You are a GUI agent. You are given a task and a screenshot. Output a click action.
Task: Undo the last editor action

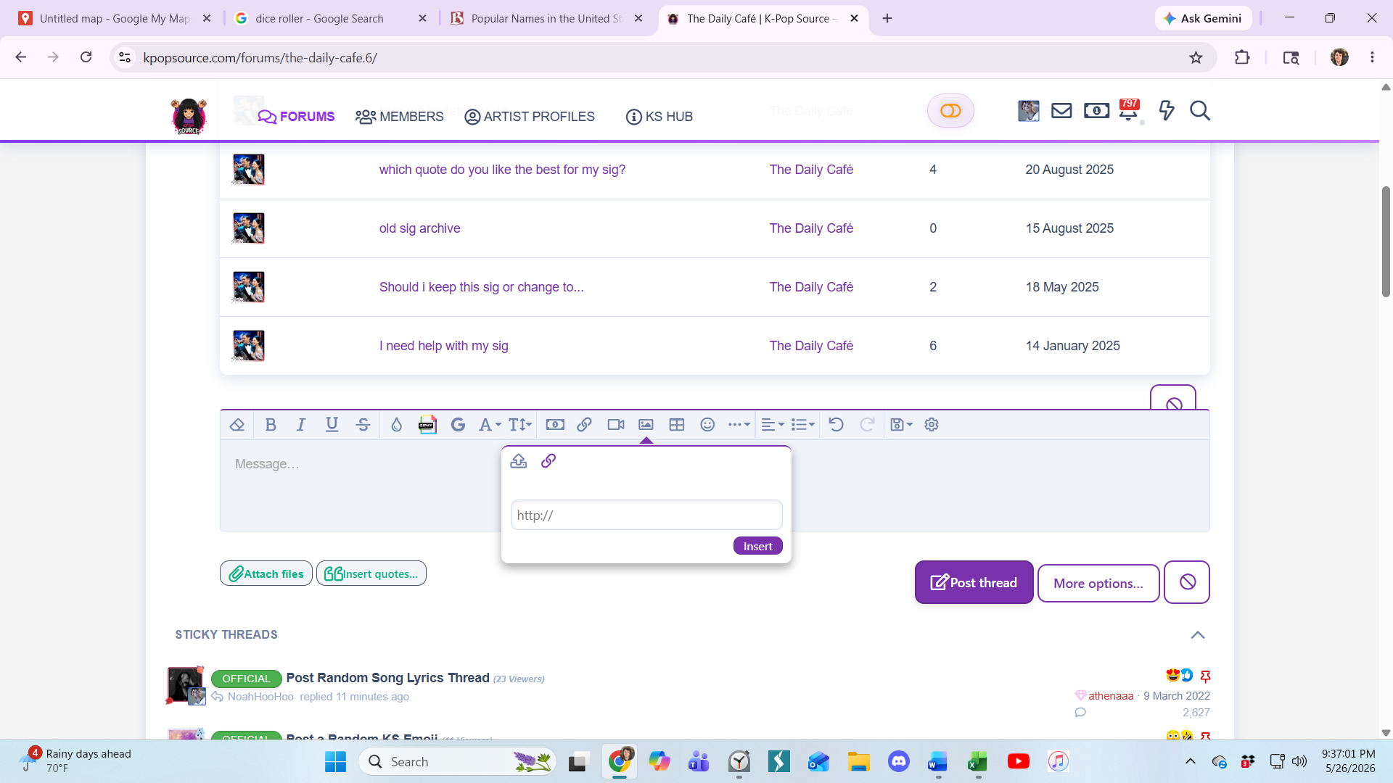[x=836, y=425]
